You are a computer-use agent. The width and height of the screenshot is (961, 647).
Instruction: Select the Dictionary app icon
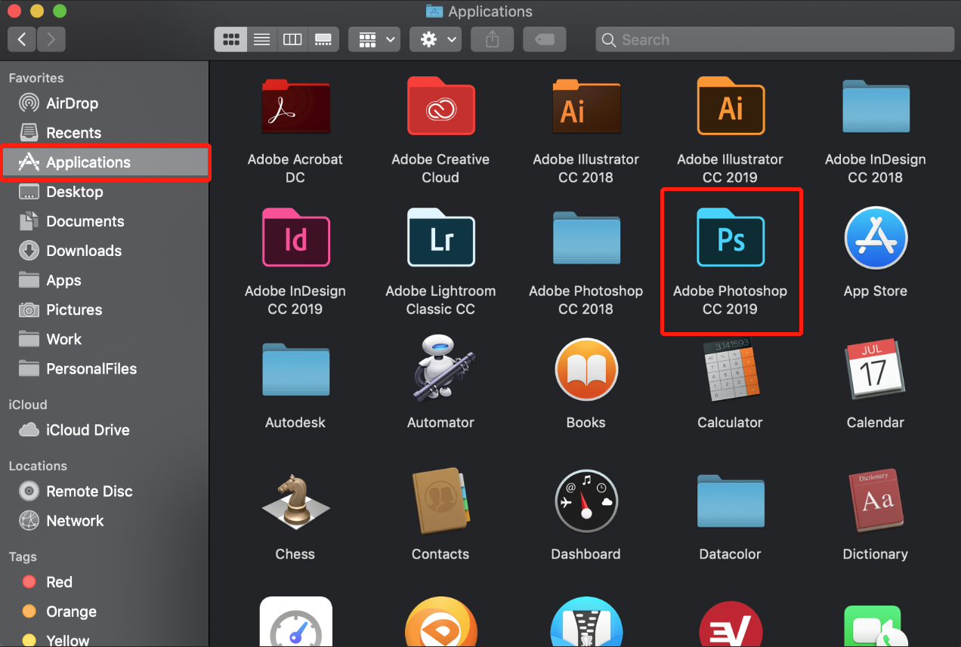click(876, 501)
